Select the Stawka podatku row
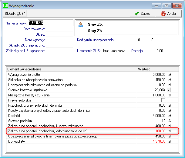 click(92, 121)
